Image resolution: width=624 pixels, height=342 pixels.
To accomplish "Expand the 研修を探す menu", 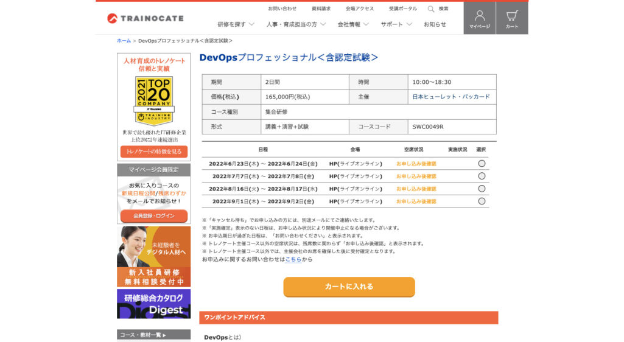I will [x=236, y=24].
